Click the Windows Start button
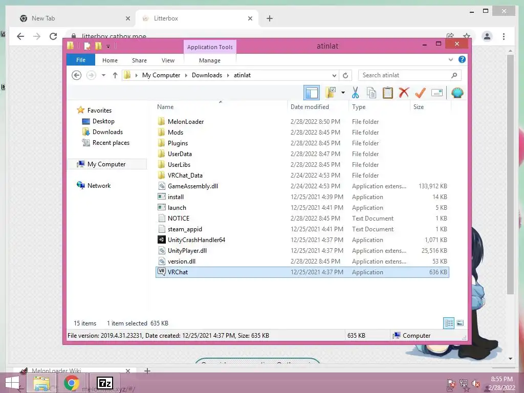 pos(12,383)
